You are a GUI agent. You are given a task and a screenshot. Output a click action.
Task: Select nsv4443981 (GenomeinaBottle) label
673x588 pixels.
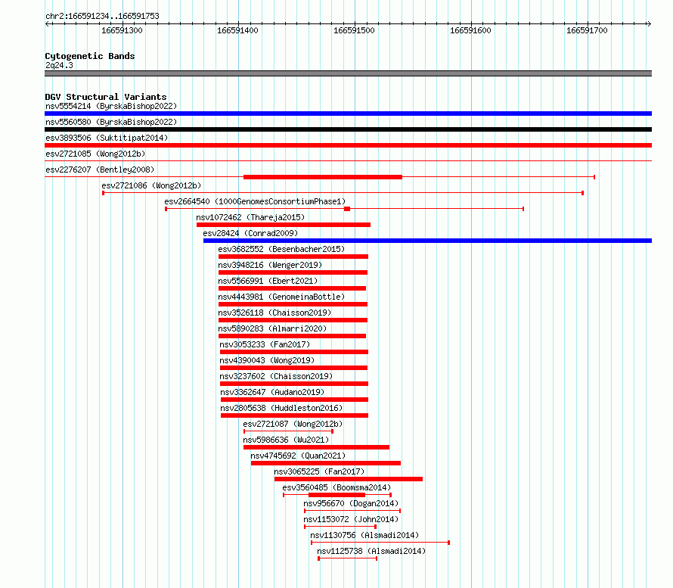click(x=281, y=297)
